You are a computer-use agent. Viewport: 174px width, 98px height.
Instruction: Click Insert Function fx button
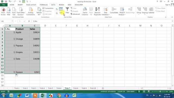point(29,21)
